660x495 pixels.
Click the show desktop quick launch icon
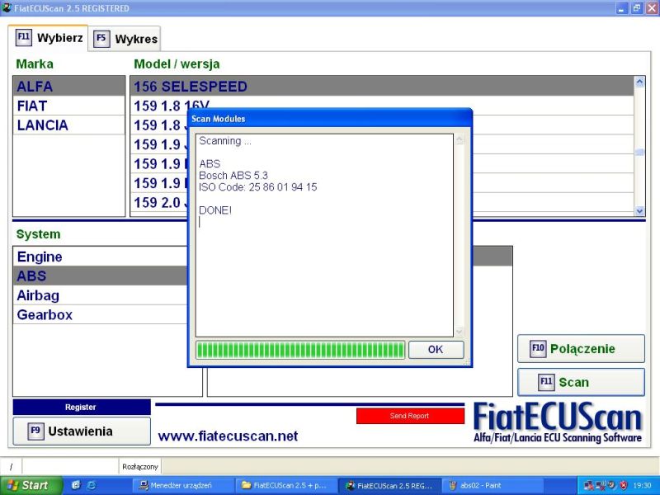tap(76, 485)
